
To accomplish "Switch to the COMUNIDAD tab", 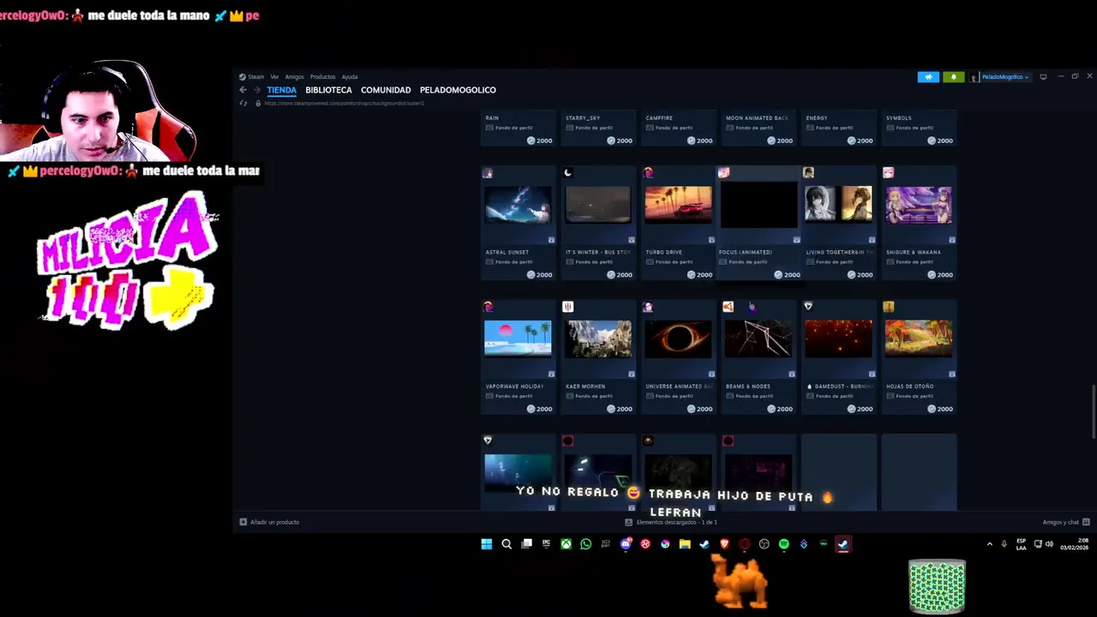I will [x=386, y=90].
